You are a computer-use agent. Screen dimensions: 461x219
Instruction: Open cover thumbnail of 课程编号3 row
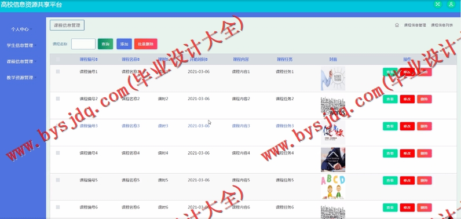333,133
